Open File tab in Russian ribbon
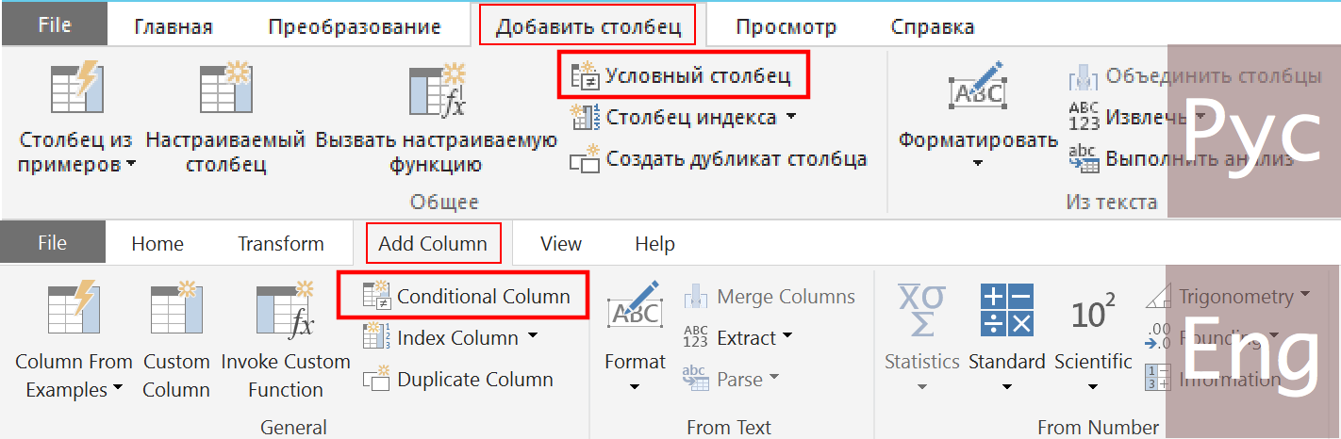Screen dimensions: 1341x439 [55, 25]
